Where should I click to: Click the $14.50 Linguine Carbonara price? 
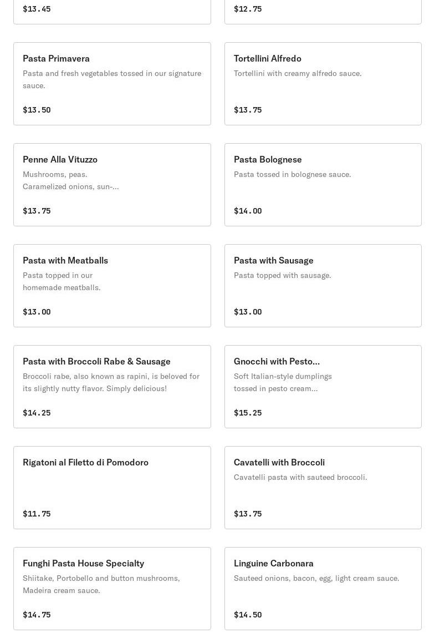[248, 615]
